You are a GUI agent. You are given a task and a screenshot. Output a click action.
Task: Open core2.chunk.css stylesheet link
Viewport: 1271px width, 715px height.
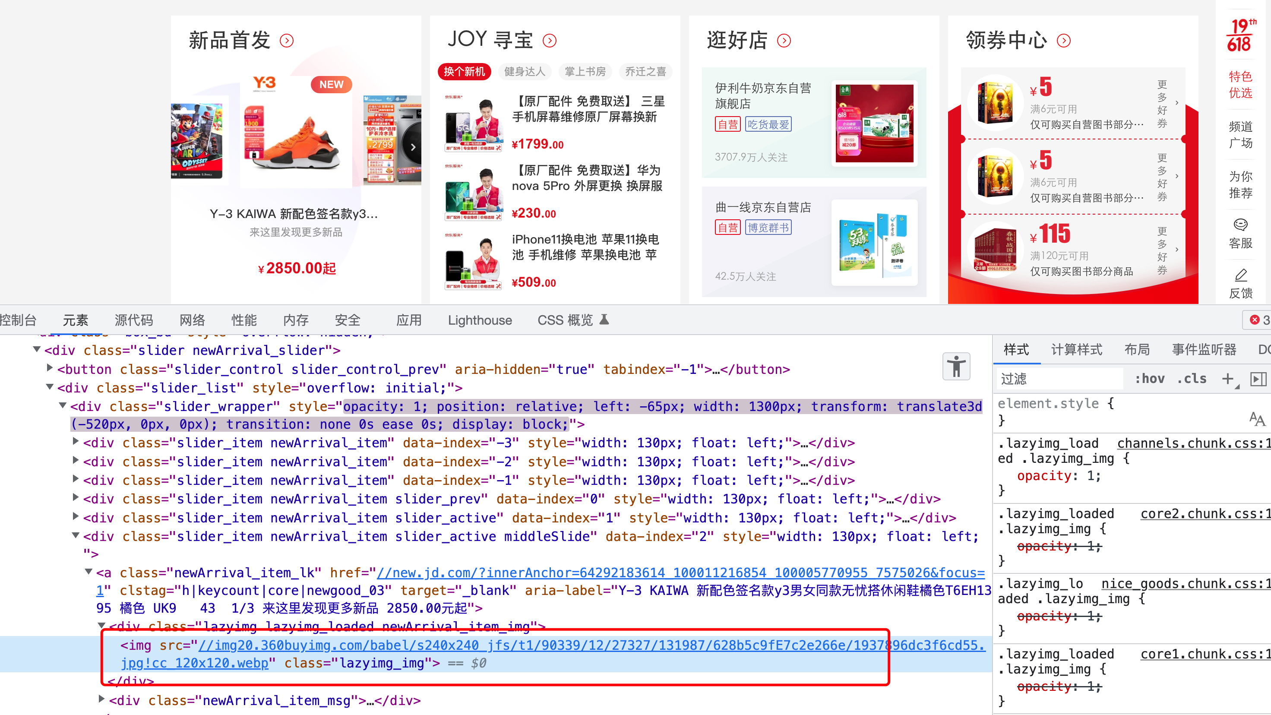(1205, 514)
